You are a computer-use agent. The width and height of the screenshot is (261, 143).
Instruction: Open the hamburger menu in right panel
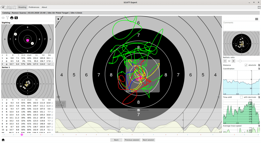point(257,19)
